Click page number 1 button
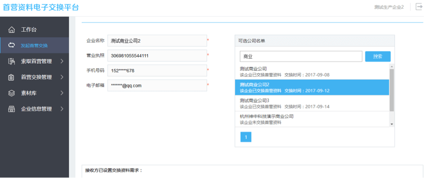 pos(246,137)
